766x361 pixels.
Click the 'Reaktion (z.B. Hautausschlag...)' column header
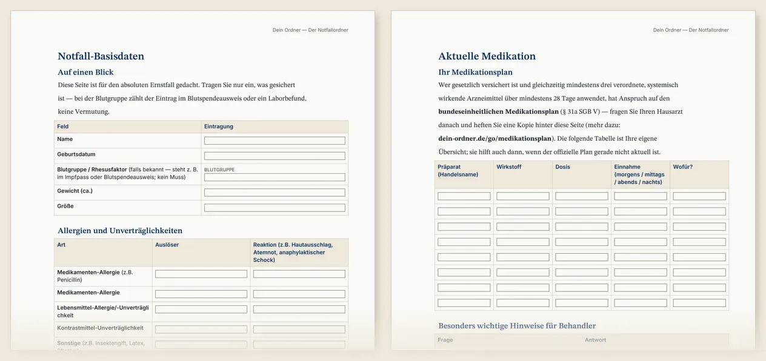coord(293,252)
